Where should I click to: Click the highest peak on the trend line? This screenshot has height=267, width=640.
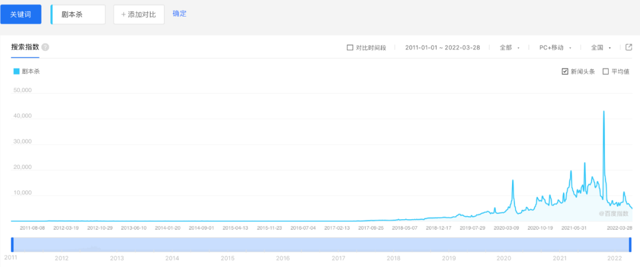pos(604,112)
